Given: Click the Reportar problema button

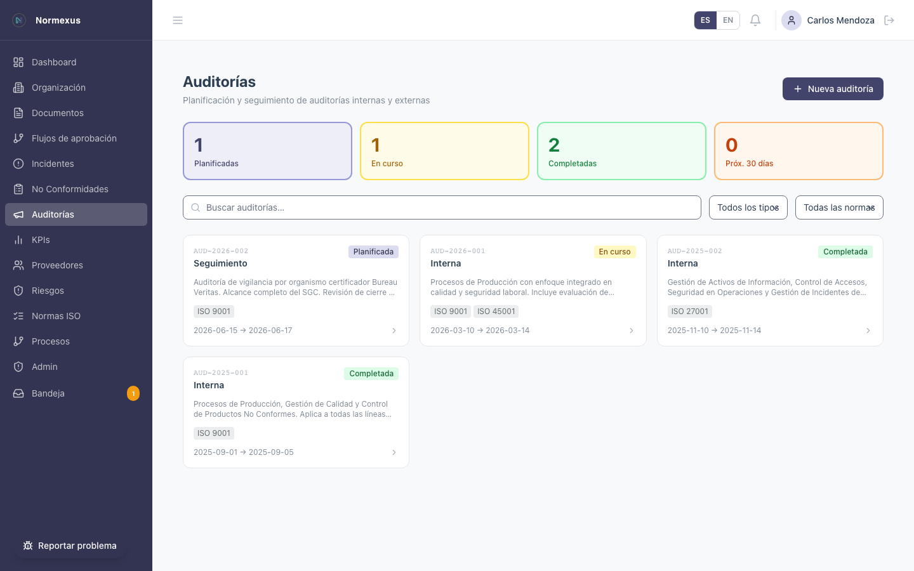Looking at the screenshot, I should pos(70,546).
